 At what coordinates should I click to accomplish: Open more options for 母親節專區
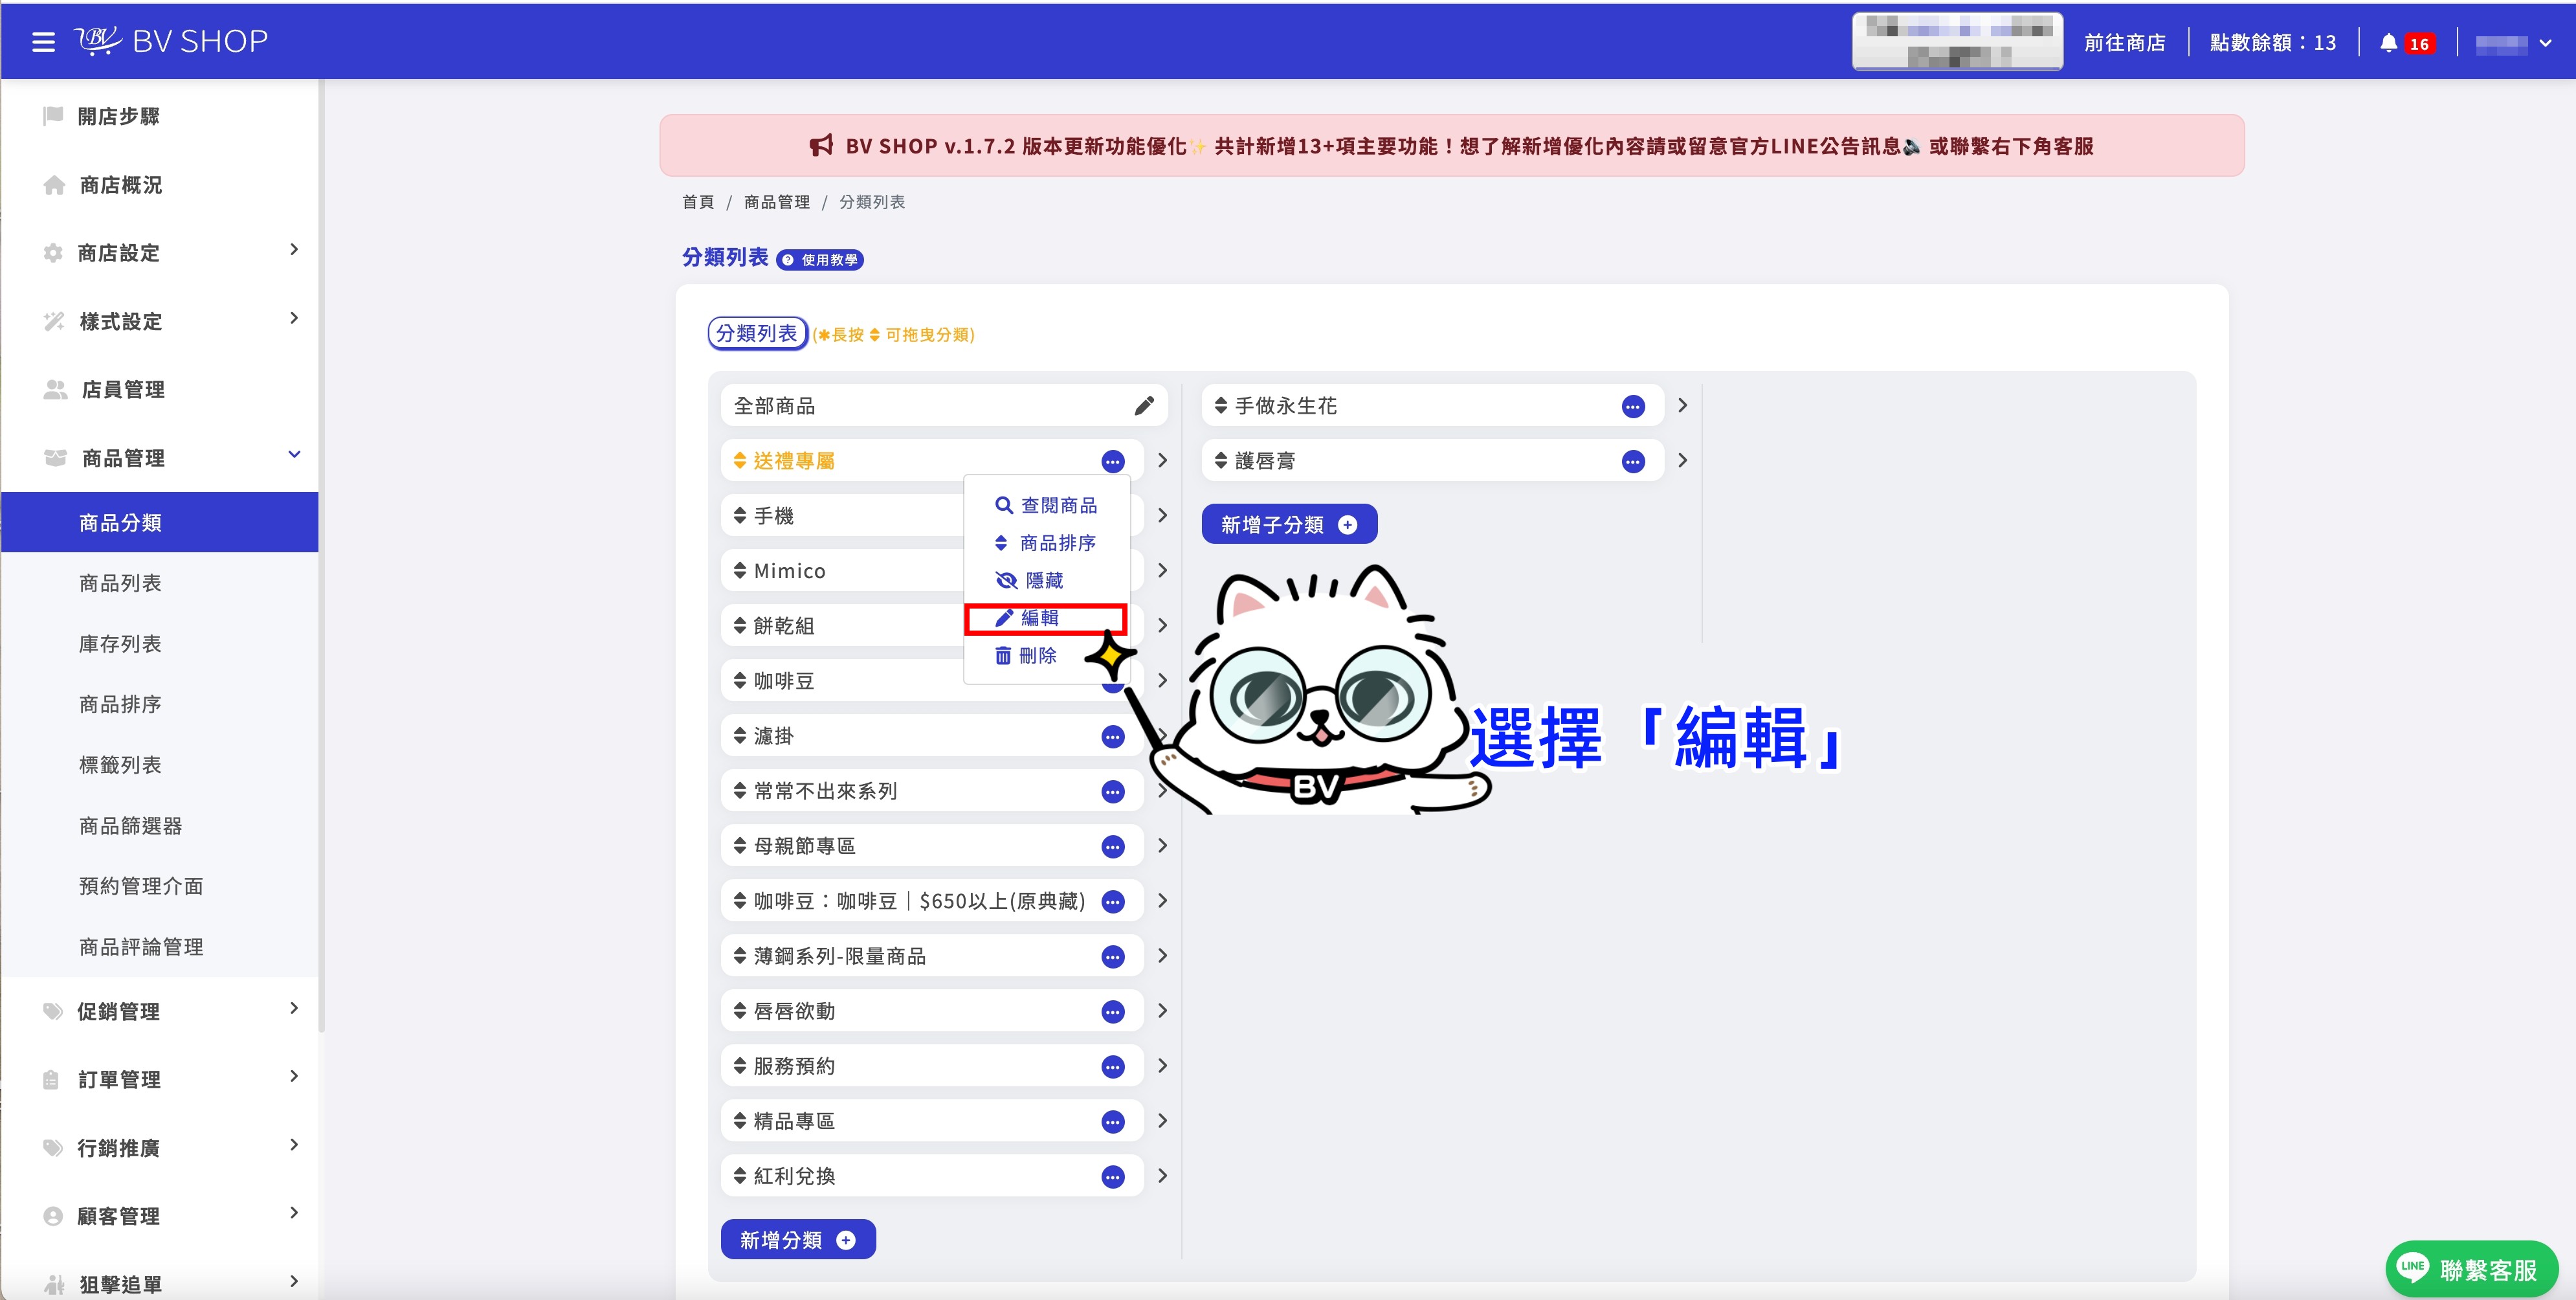[x=1113, y=847]
